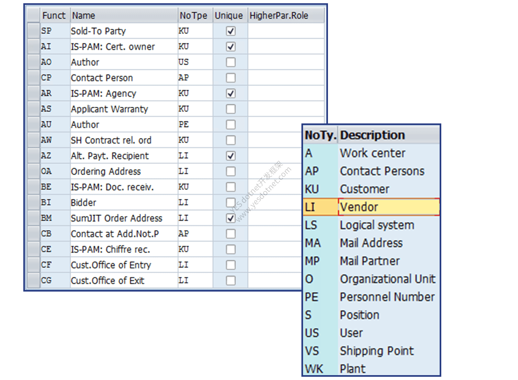Click Name cell Bidder
518x380 pixels.
tap(124, 202)
